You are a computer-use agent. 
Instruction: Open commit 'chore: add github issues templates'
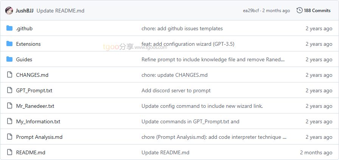click(x=182, y=28)
